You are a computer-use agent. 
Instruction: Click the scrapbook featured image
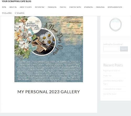point(49,49)
